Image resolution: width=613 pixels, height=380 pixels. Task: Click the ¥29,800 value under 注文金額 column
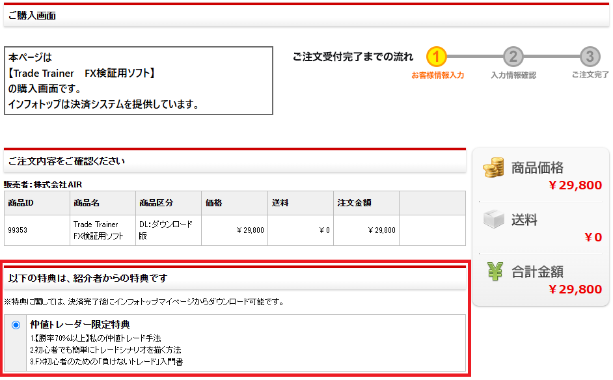click(x=381, y=230)
